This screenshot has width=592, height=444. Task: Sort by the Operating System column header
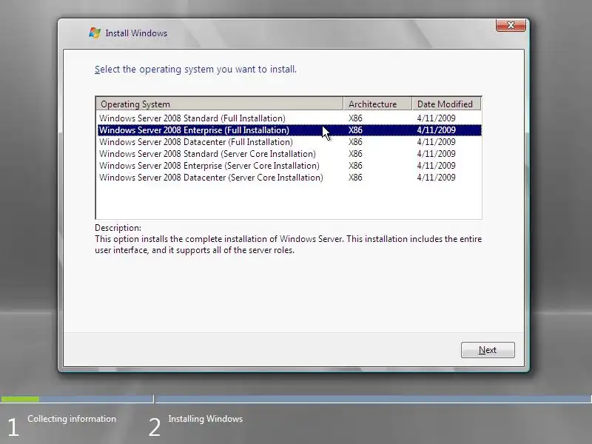(x=219, y=104)
